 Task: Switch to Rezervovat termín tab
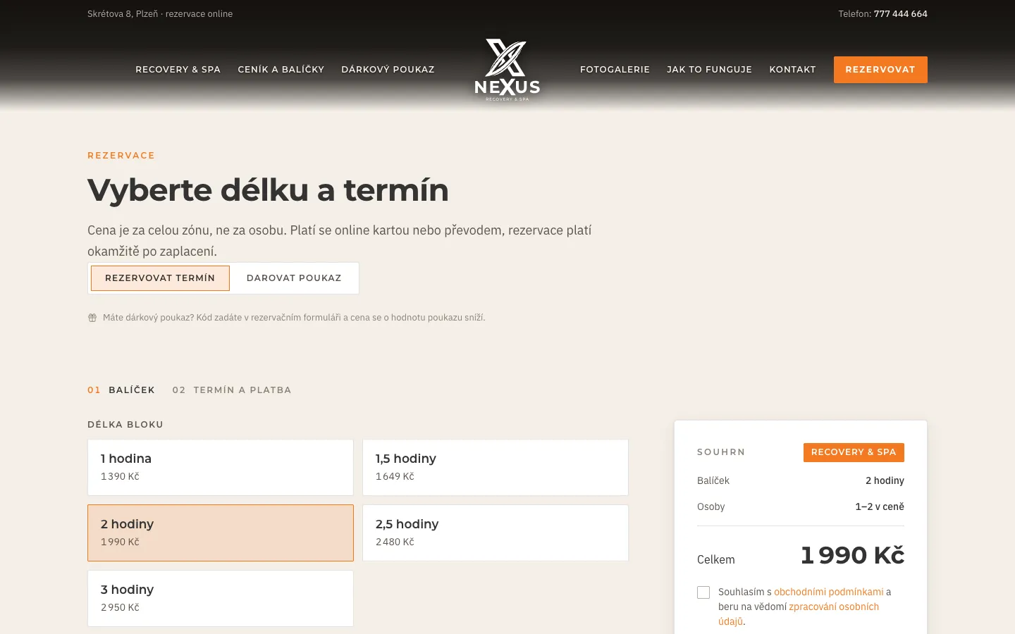160,278
